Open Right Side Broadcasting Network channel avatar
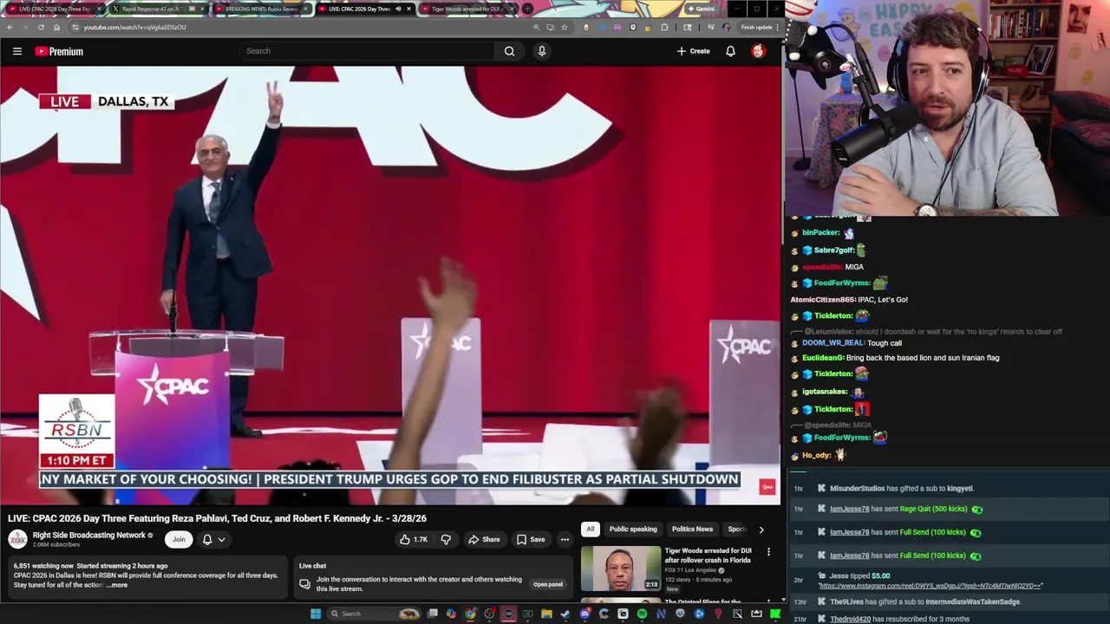 pos(17,539)
